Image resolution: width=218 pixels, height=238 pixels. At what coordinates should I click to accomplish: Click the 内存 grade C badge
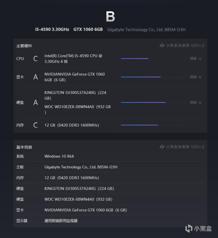click(36, 125)
